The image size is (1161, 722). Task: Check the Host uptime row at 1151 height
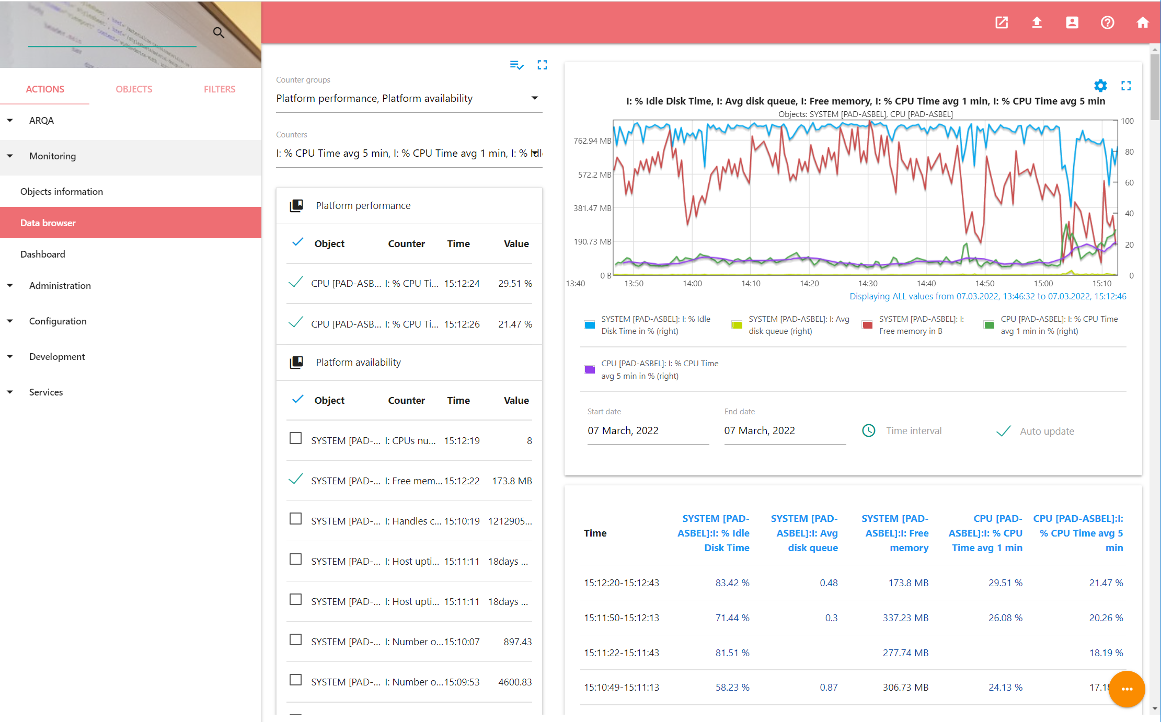click(295, 599)
